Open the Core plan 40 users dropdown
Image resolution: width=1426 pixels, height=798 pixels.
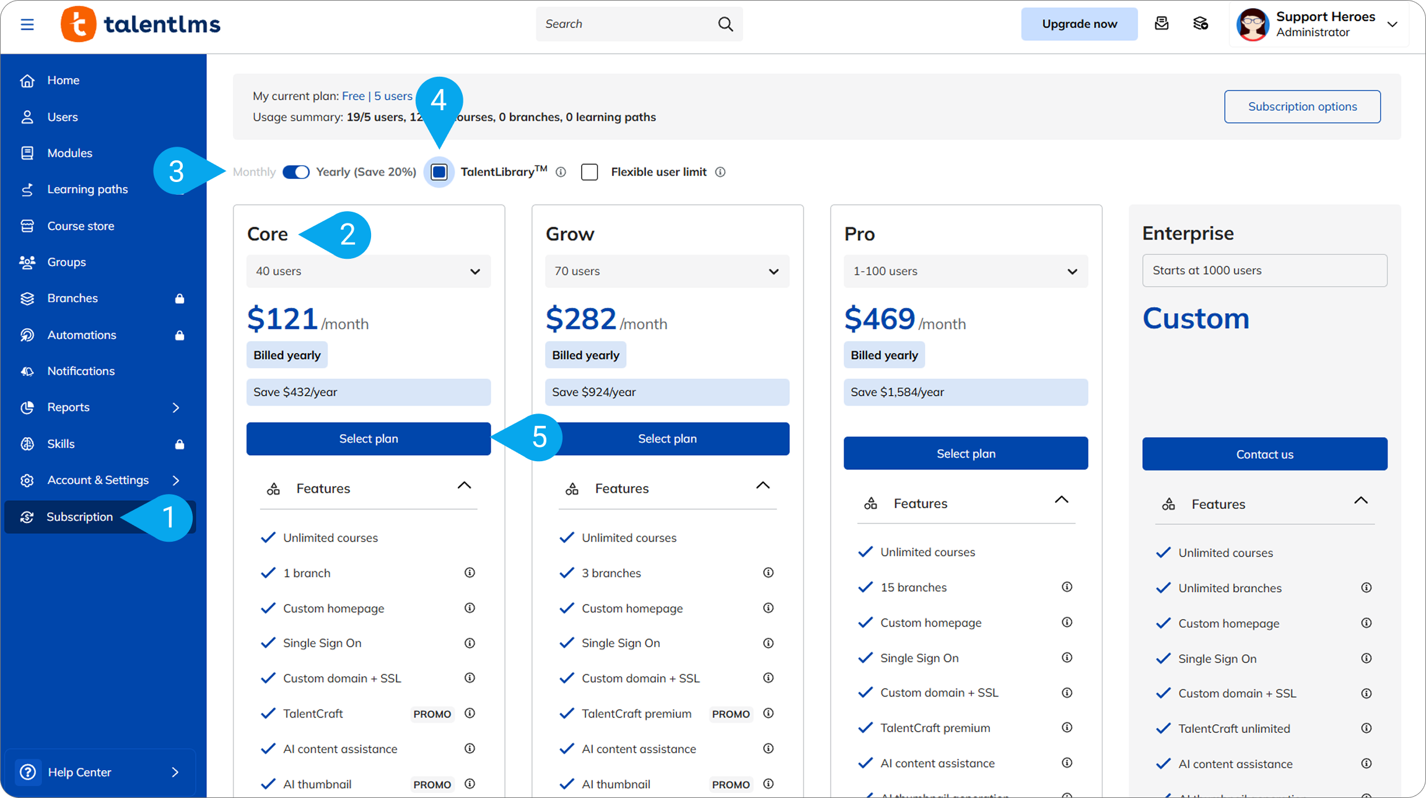[x=369, y=271]
